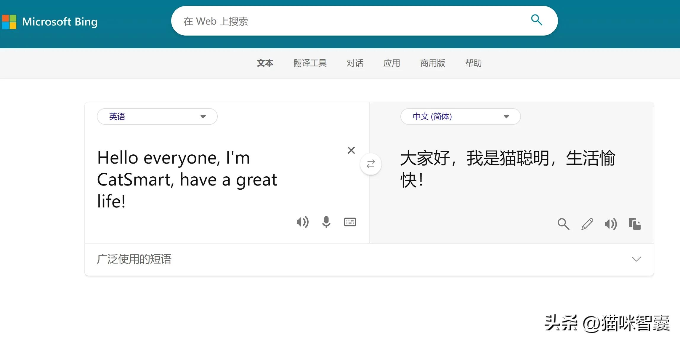This screenshot has height=342, width=680.
Task: Open the 应用 tab
Action: tap(392, 63)
